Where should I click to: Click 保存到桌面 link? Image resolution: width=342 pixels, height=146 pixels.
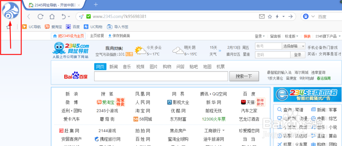pos(119,36)
